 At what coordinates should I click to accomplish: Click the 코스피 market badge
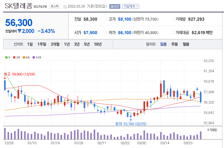tap(55, 6)
